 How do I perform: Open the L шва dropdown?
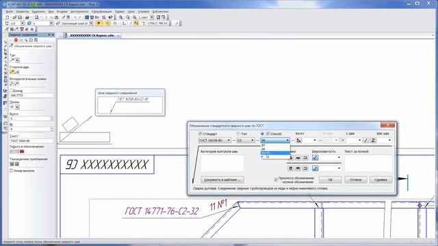click(359, 140)
